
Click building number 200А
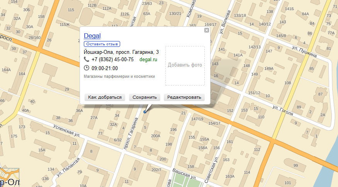click(155, 136)
